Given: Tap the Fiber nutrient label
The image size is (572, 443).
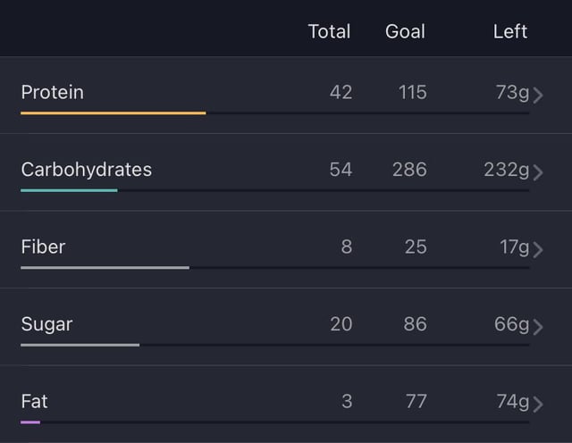Looking at the screenshot, I should point(43,247).
